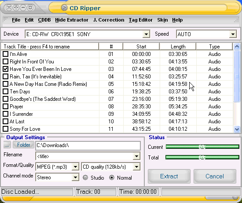Click the rotate-arrows circular button in title bar
The height and width of the screenshot is (203, 242).
tap(30, 7)
